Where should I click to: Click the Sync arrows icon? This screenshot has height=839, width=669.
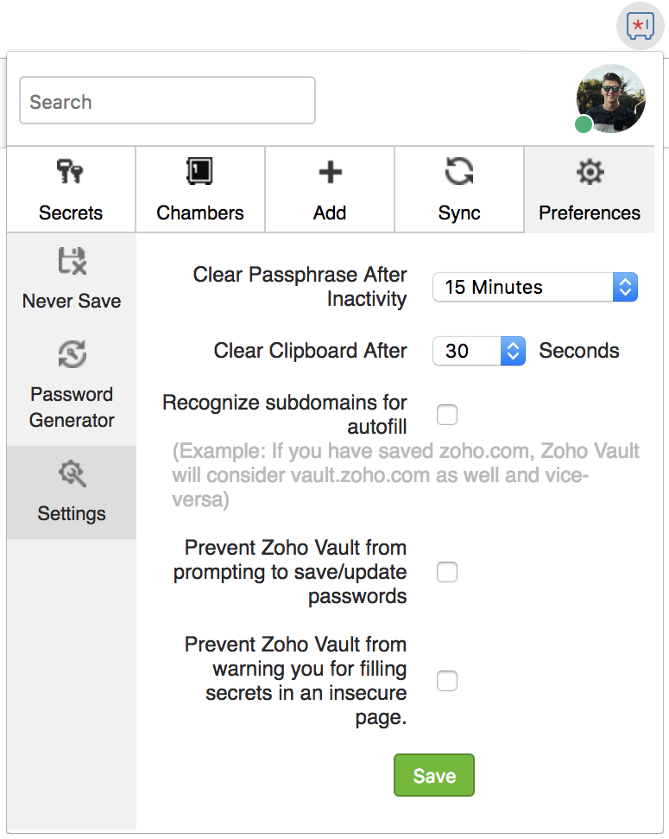(459, 173)
